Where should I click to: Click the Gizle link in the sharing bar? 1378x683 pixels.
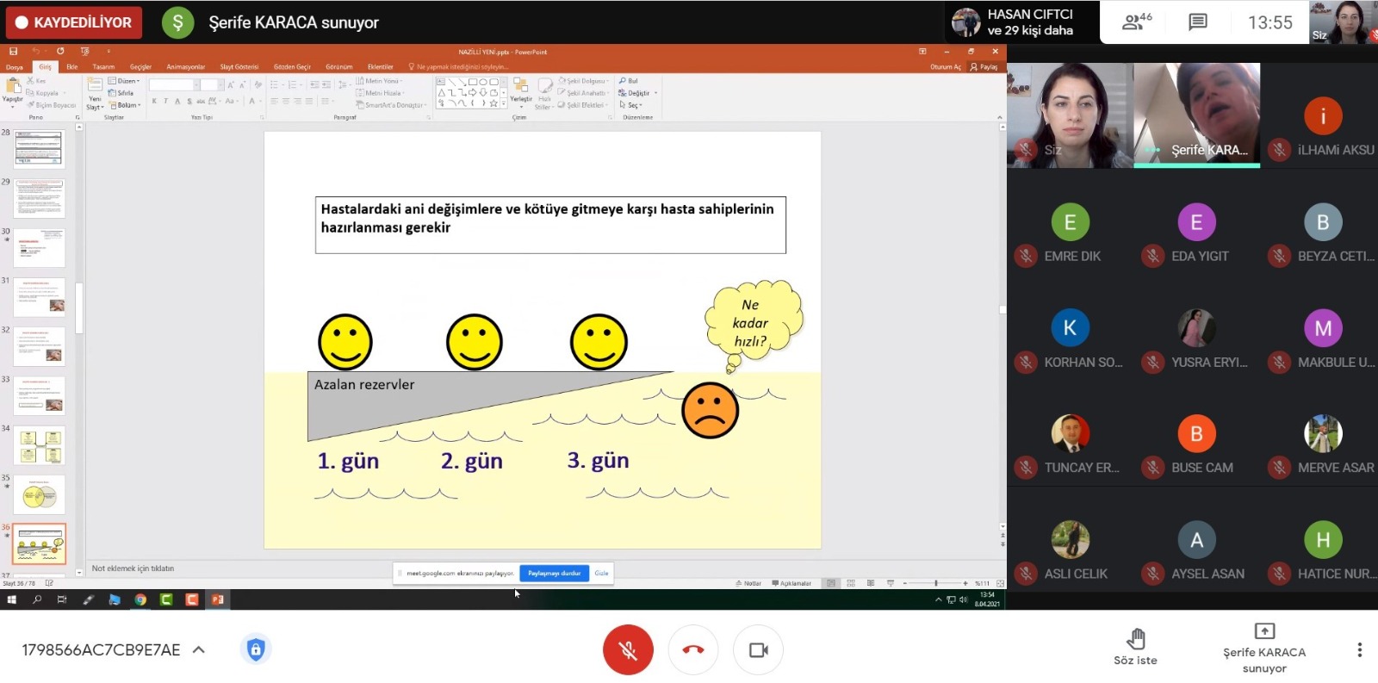(601, 573)
